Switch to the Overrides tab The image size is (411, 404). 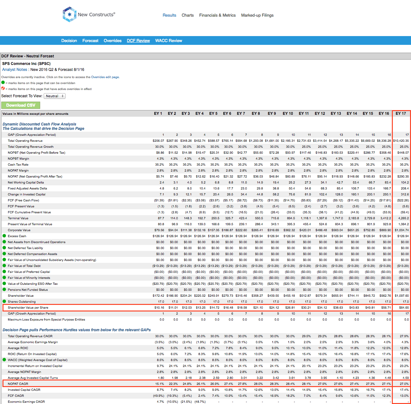tap(113, 40)
